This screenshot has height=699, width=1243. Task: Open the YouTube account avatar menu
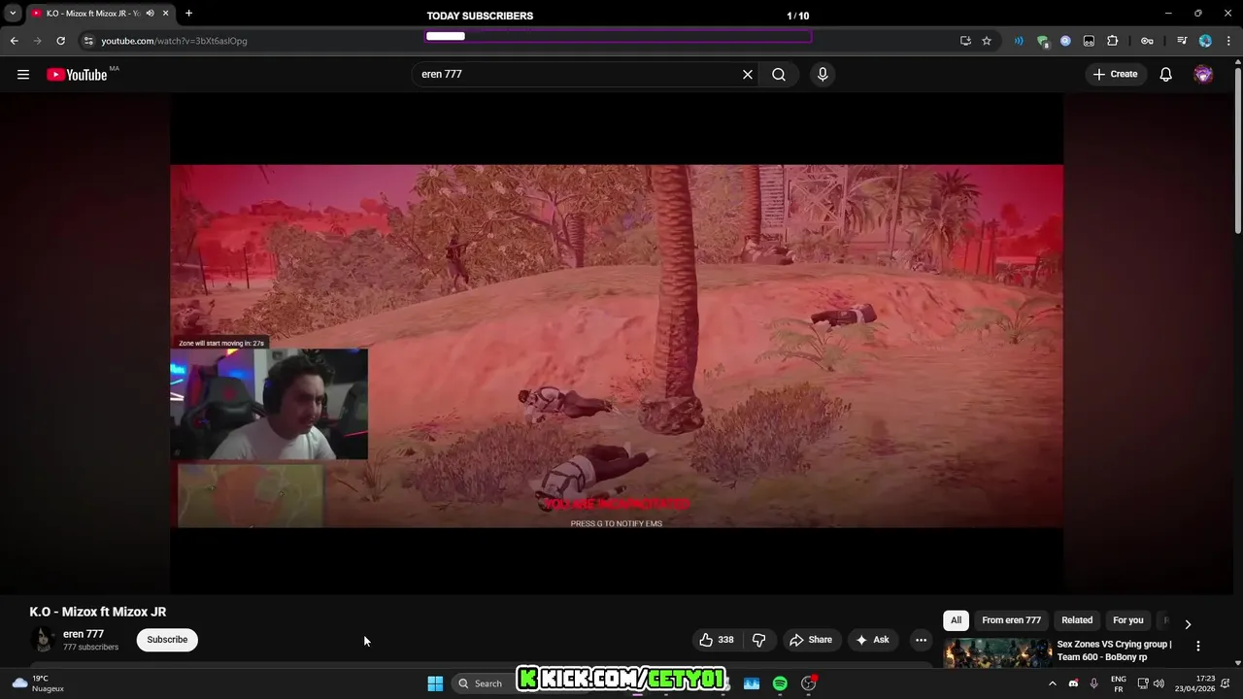coord(1203,75)
